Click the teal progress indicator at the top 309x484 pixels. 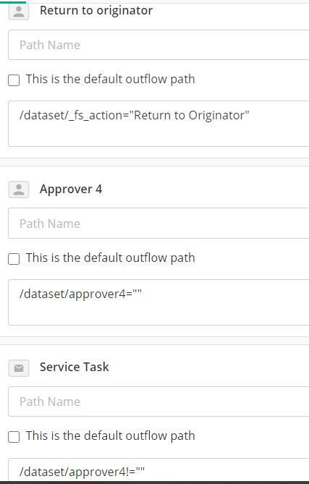click(x=13, y=2)
